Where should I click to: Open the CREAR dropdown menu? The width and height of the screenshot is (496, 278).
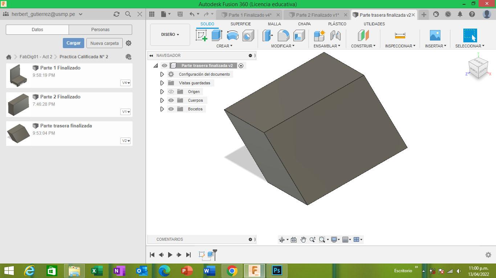click(x=224, y=46)
